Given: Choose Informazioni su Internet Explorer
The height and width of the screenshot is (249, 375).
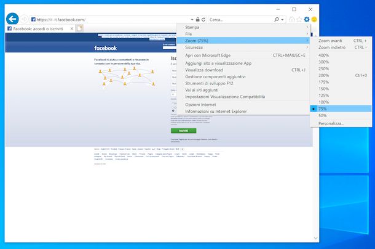Looking at the screenshot, I should click(x=243, y=112).
